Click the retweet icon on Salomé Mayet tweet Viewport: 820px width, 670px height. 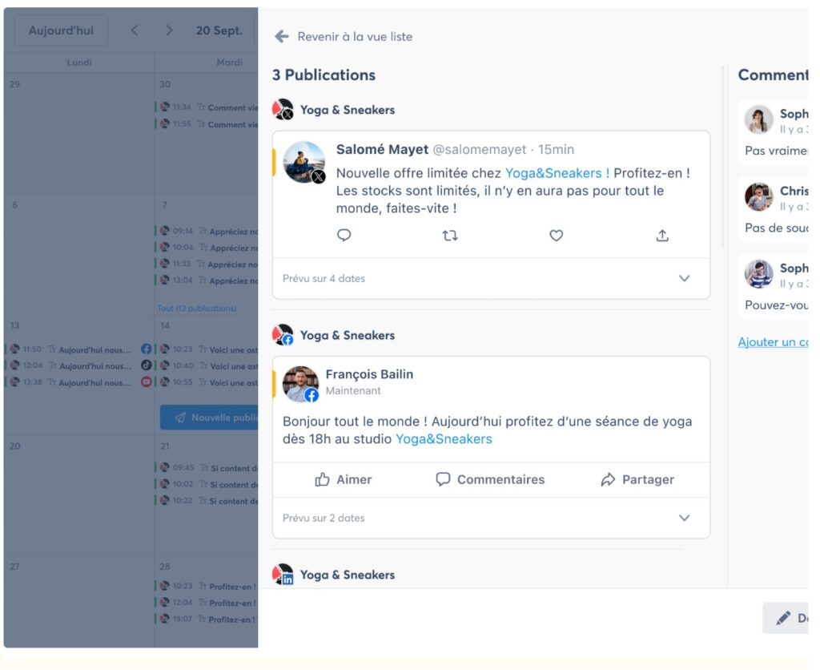[x=450, y=236]
